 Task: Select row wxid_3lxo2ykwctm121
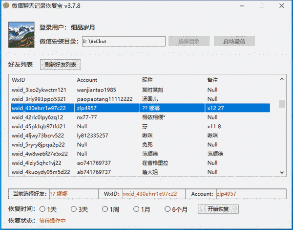[140, 90]
